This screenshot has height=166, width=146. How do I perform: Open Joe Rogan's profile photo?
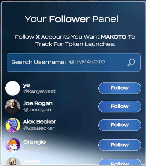click(x=13, y=107)
